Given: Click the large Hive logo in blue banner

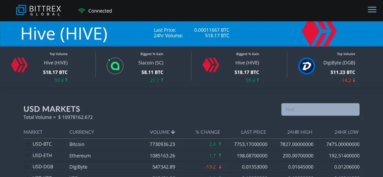Looking at the screenshot, I should pos(319,33).
